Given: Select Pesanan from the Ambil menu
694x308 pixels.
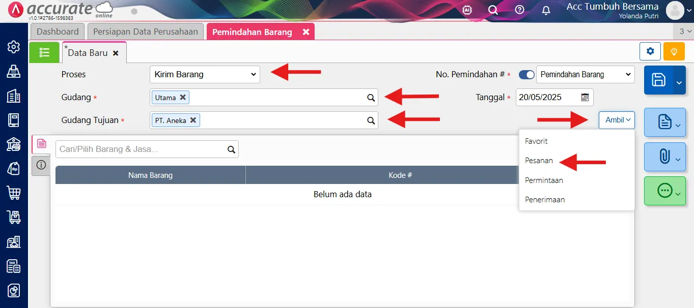Looking at the screenshot, I should pos(539,161).
